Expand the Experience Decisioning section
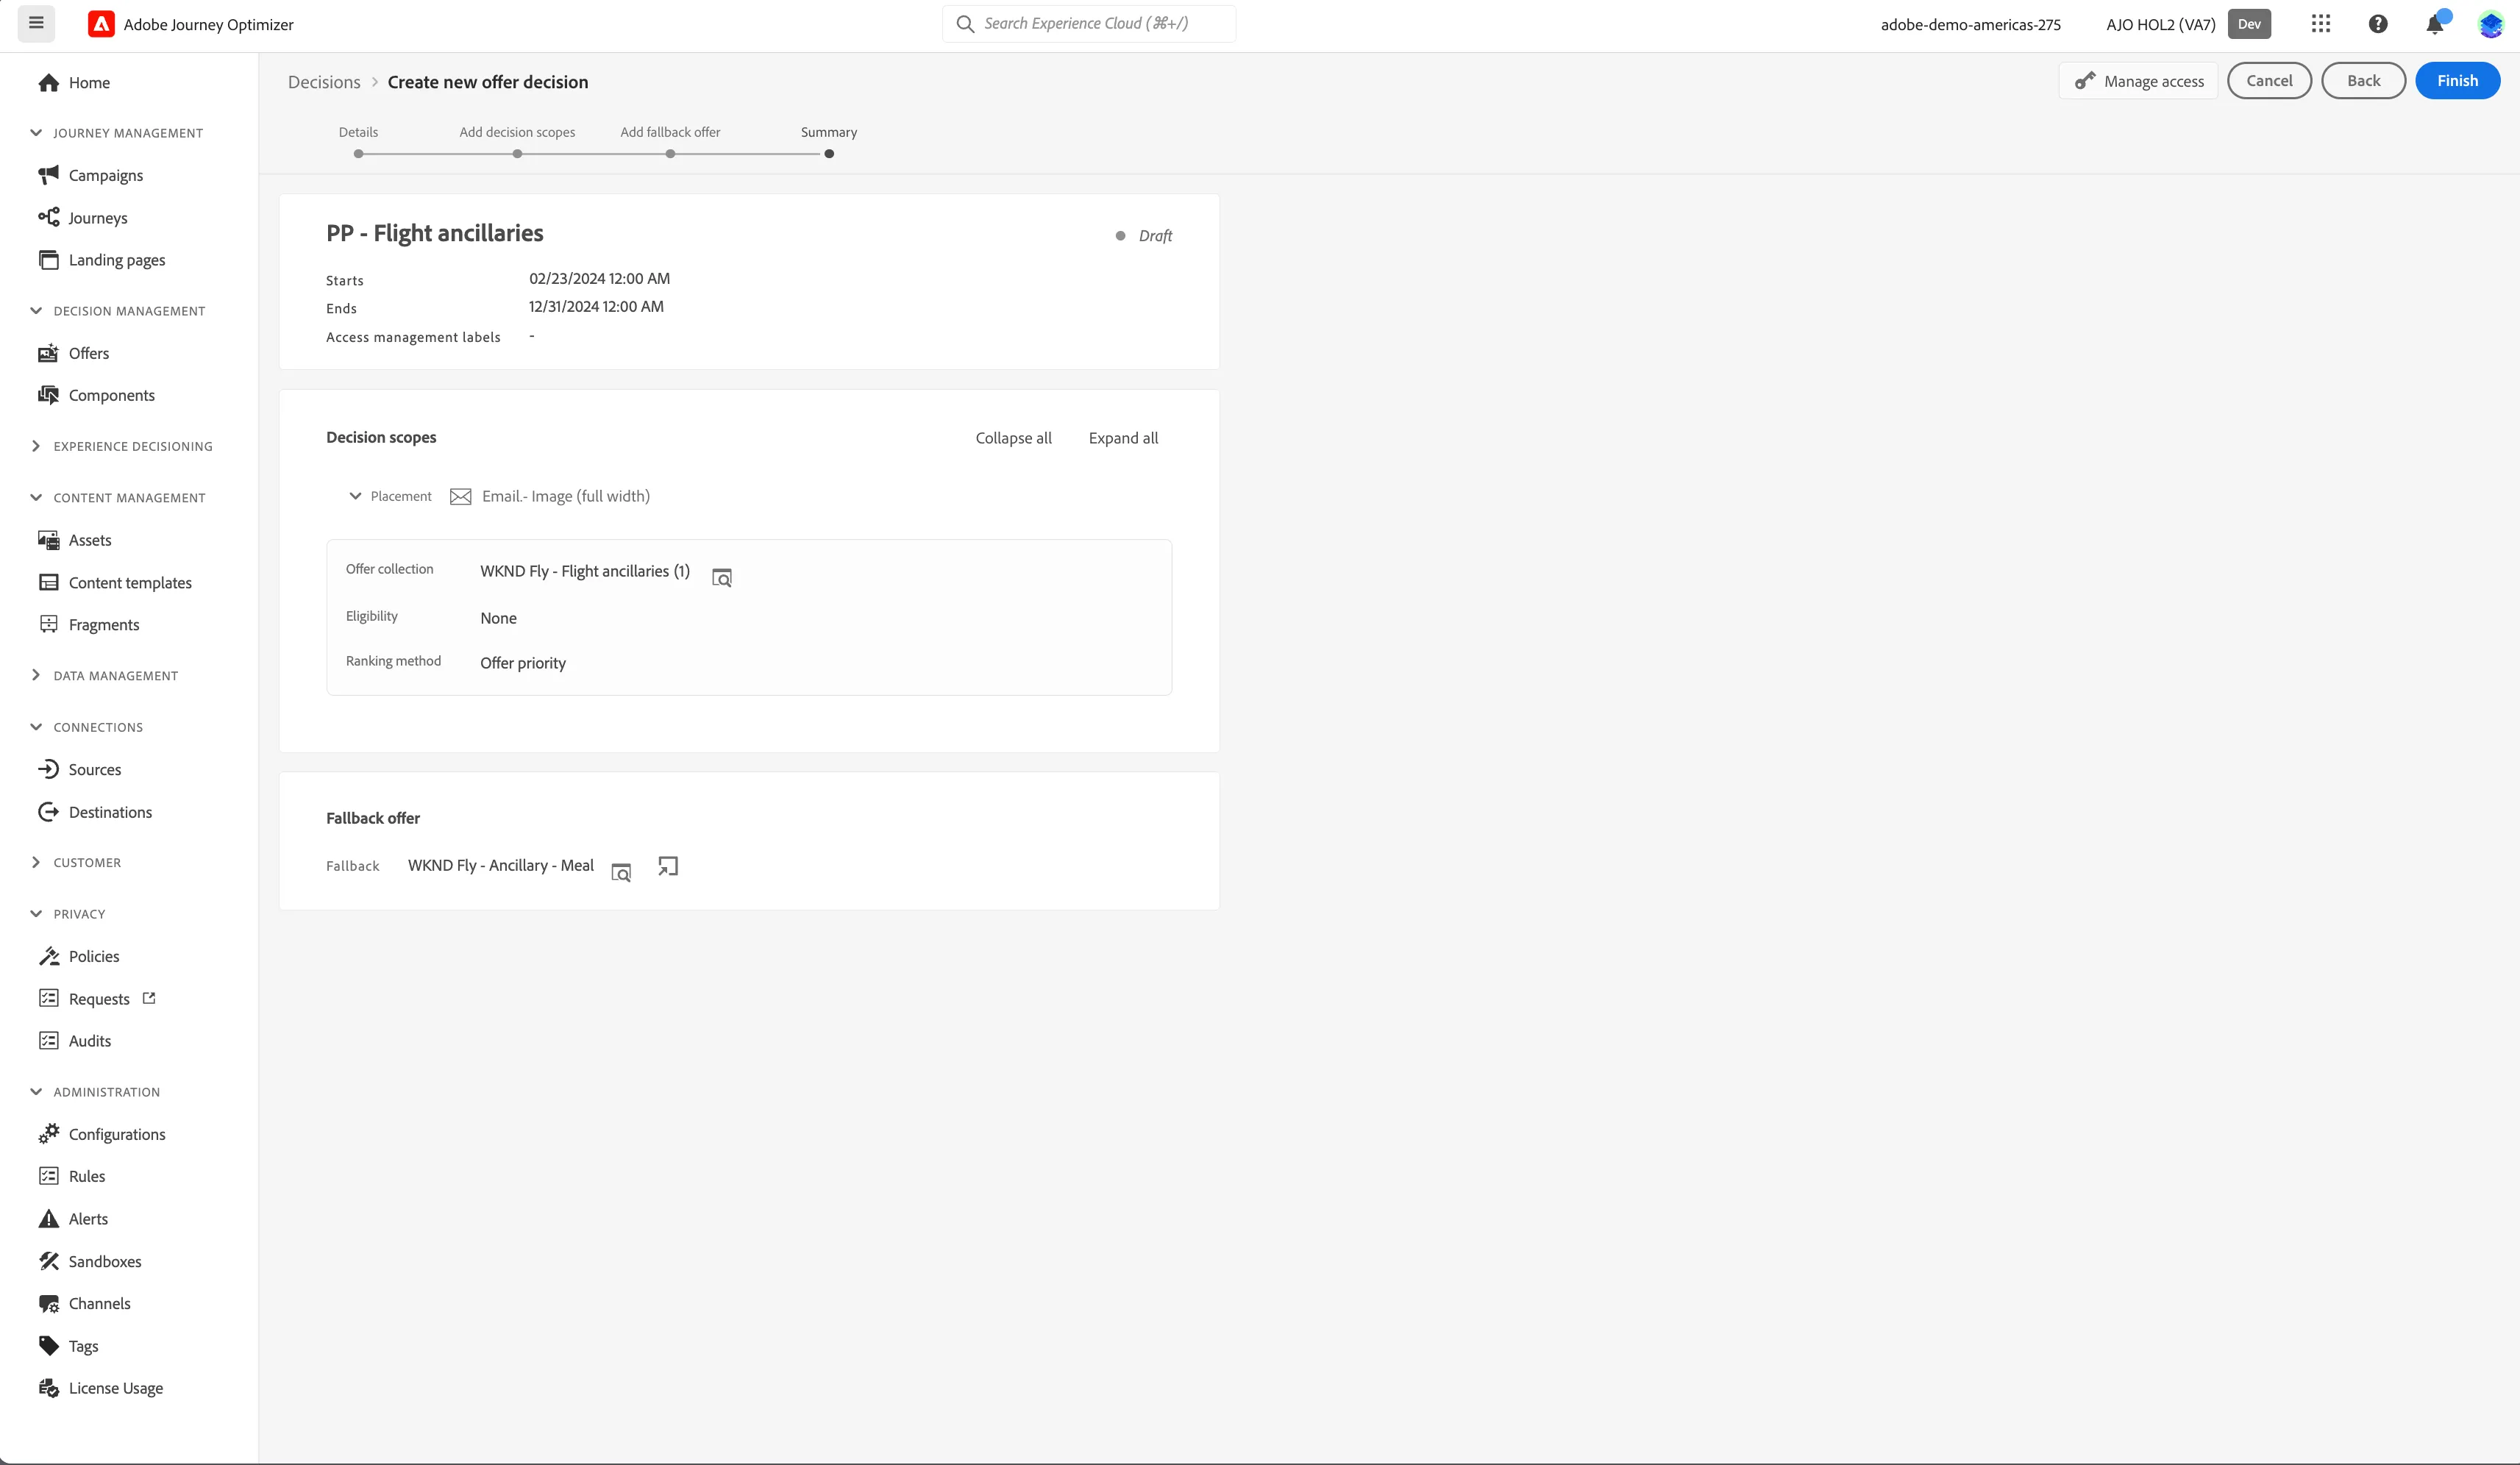This screenshot has width=2520, height=1465. point(36,446)
